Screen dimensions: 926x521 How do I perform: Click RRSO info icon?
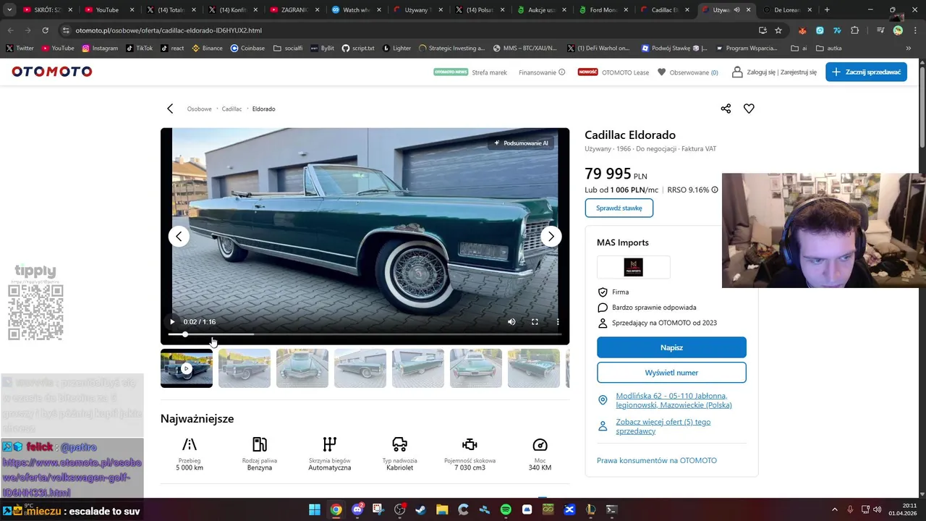coord(715,190)
